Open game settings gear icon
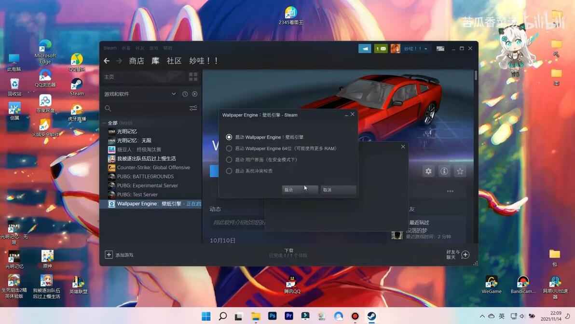Screen dimensions: 575x324 click(x=428, y=171)
